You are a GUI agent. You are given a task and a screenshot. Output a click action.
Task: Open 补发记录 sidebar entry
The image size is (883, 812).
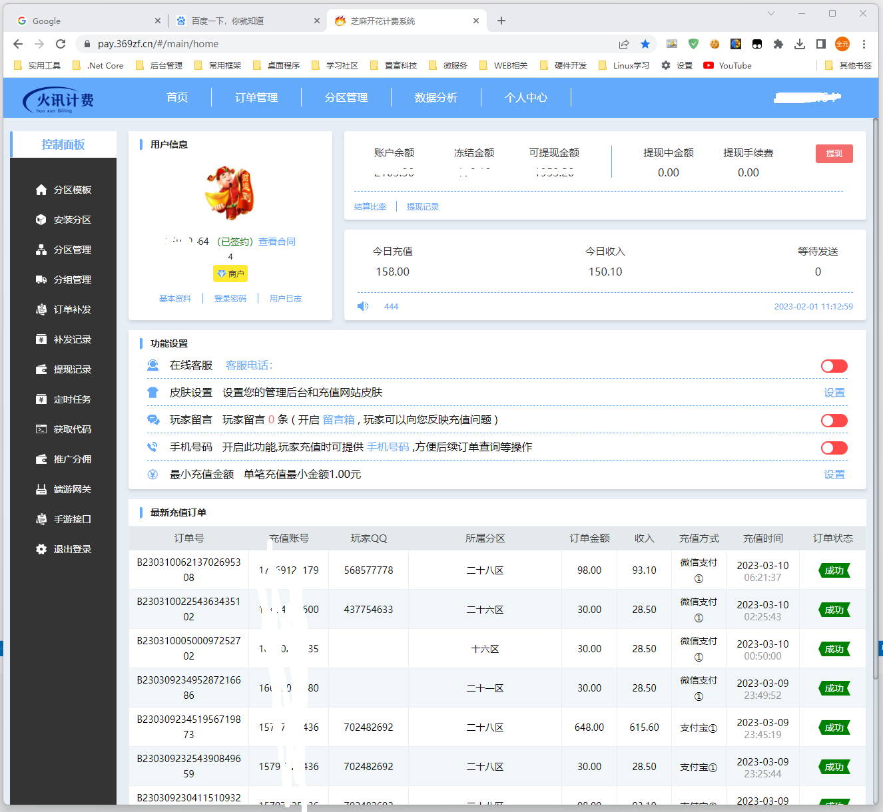point(63,339)
